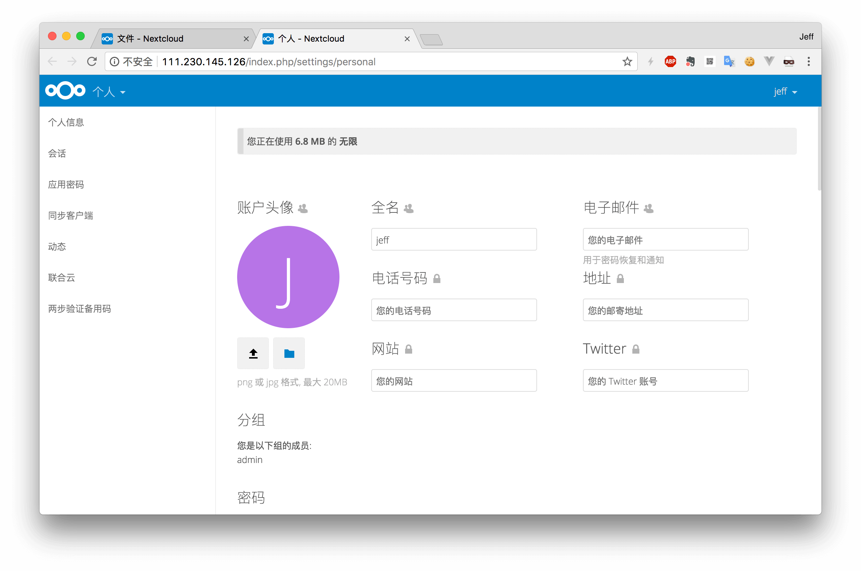Upload a new avatar with arrow button
Image resolution: width=861 pixels, height=571 pixels.
(253, 353)
